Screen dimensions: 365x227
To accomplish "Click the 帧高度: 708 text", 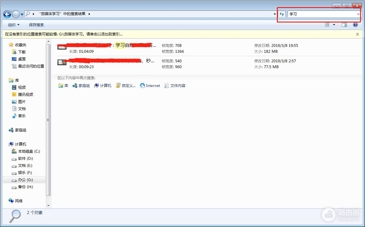I will pos(172,46).
